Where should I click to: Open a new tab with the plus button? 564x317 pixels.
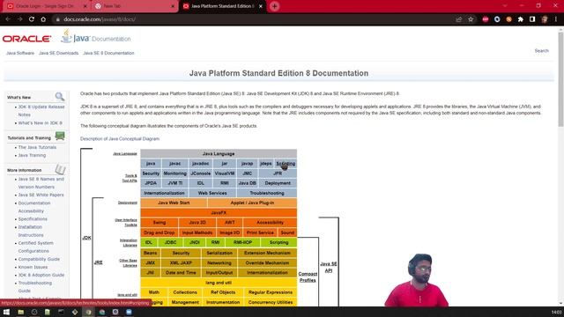[274, 6]
